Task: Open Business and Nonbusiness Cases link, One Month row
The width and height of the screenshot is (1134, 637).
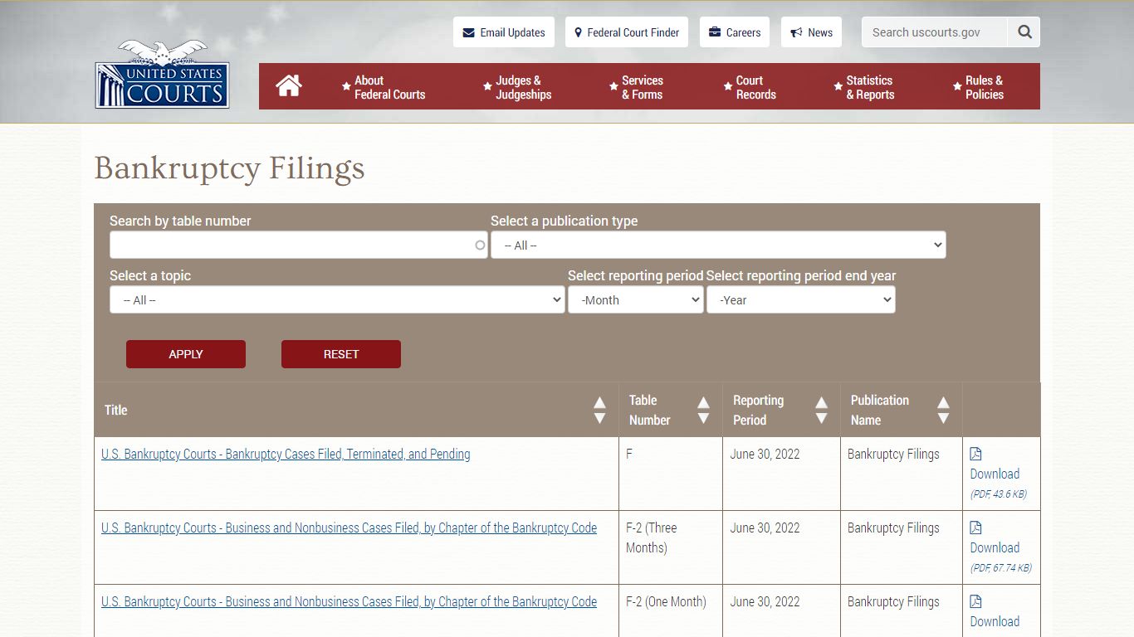Action: (x=349, y=601)
